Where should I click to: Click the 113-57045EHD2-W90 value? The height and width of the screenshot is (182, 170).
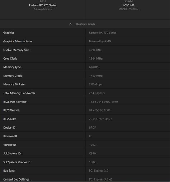pyautogui.click(x=103, y=102)
